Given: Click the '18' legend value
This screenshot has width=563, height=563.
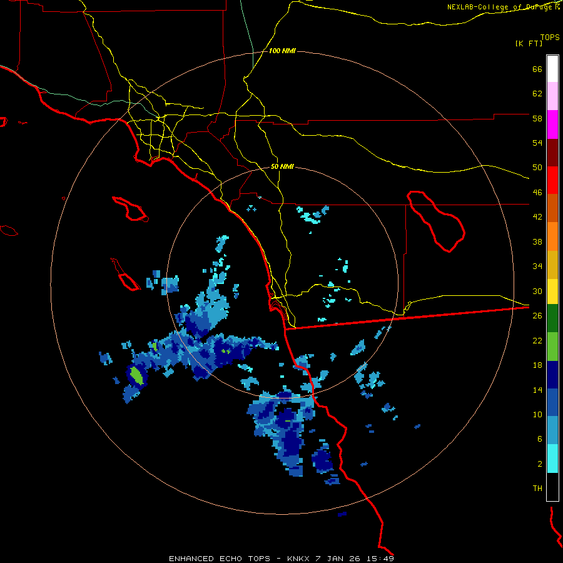Looking at the screenshot, I should [x=537, y=365].
